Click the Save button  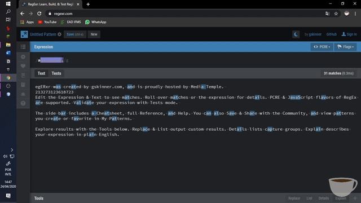[75, 34]
